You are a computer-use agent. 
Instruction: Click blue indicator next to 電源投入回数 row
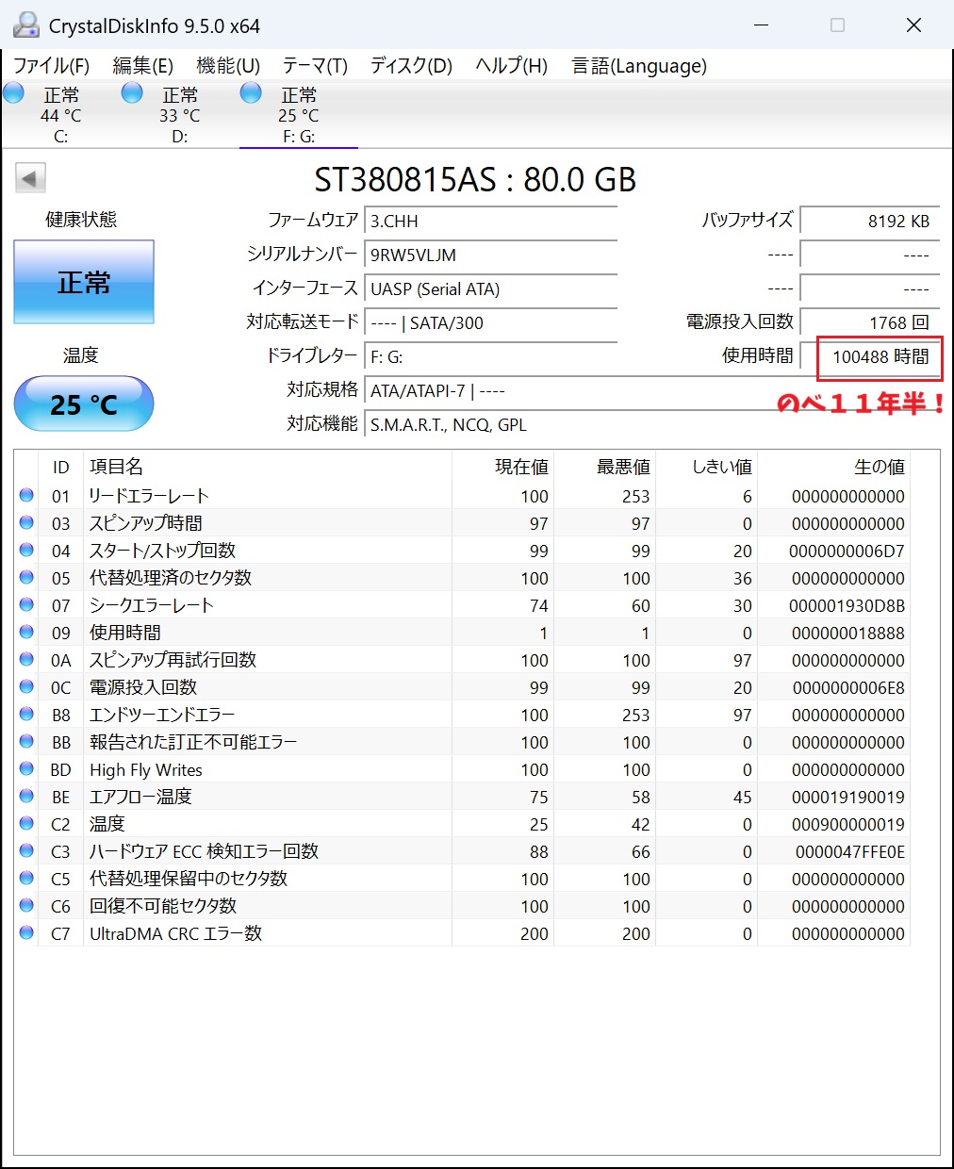(26, 686)
